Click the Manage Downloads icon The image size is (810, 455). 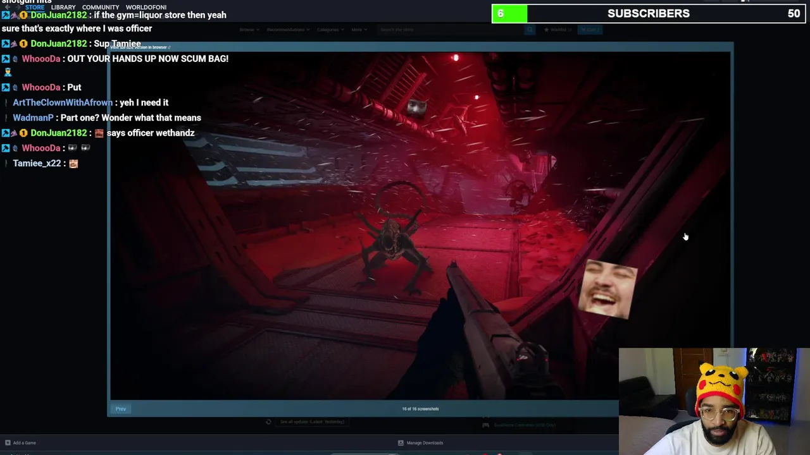pos(401,443)
